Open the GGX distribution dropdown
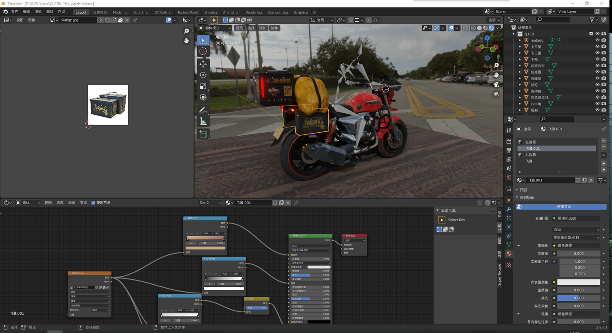Image resolution: width=612 pixels, height=333 pixels. click(x=576, y=230)
